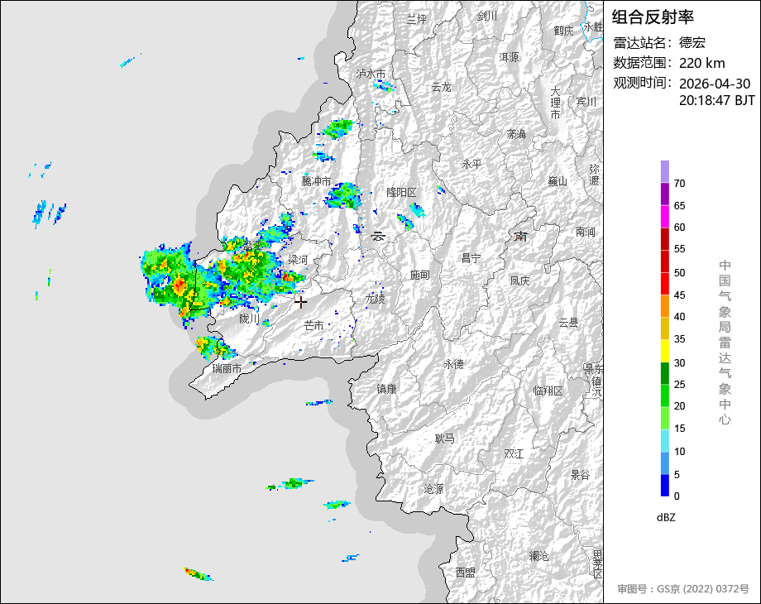Image resolution: width=761 pixels, height=604 pixels.
Task: Click the 双江 map label
Action: pos(514,453)
